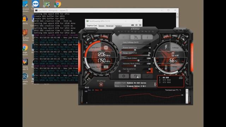This screenshot has height=127, width=226.
Task: Click the Core Clock slider handle
Action: 138,60
